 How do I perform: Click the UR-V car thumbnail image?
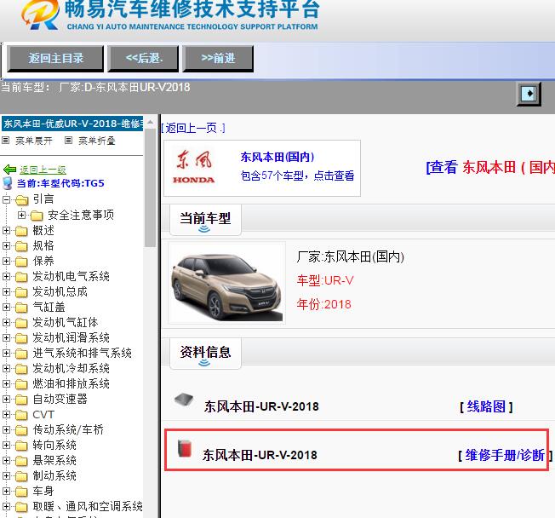(x=227, y=283)
